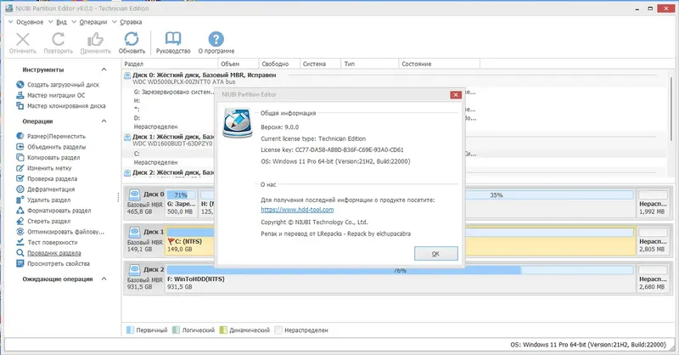Viewport: 679px width, 355px height.
Task: Sort by the Состояние column header
Action: (439, 64)
